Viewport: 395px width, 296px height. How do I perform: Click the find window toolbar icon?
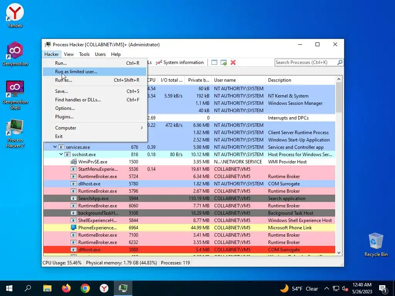click(x=214, y=62)
